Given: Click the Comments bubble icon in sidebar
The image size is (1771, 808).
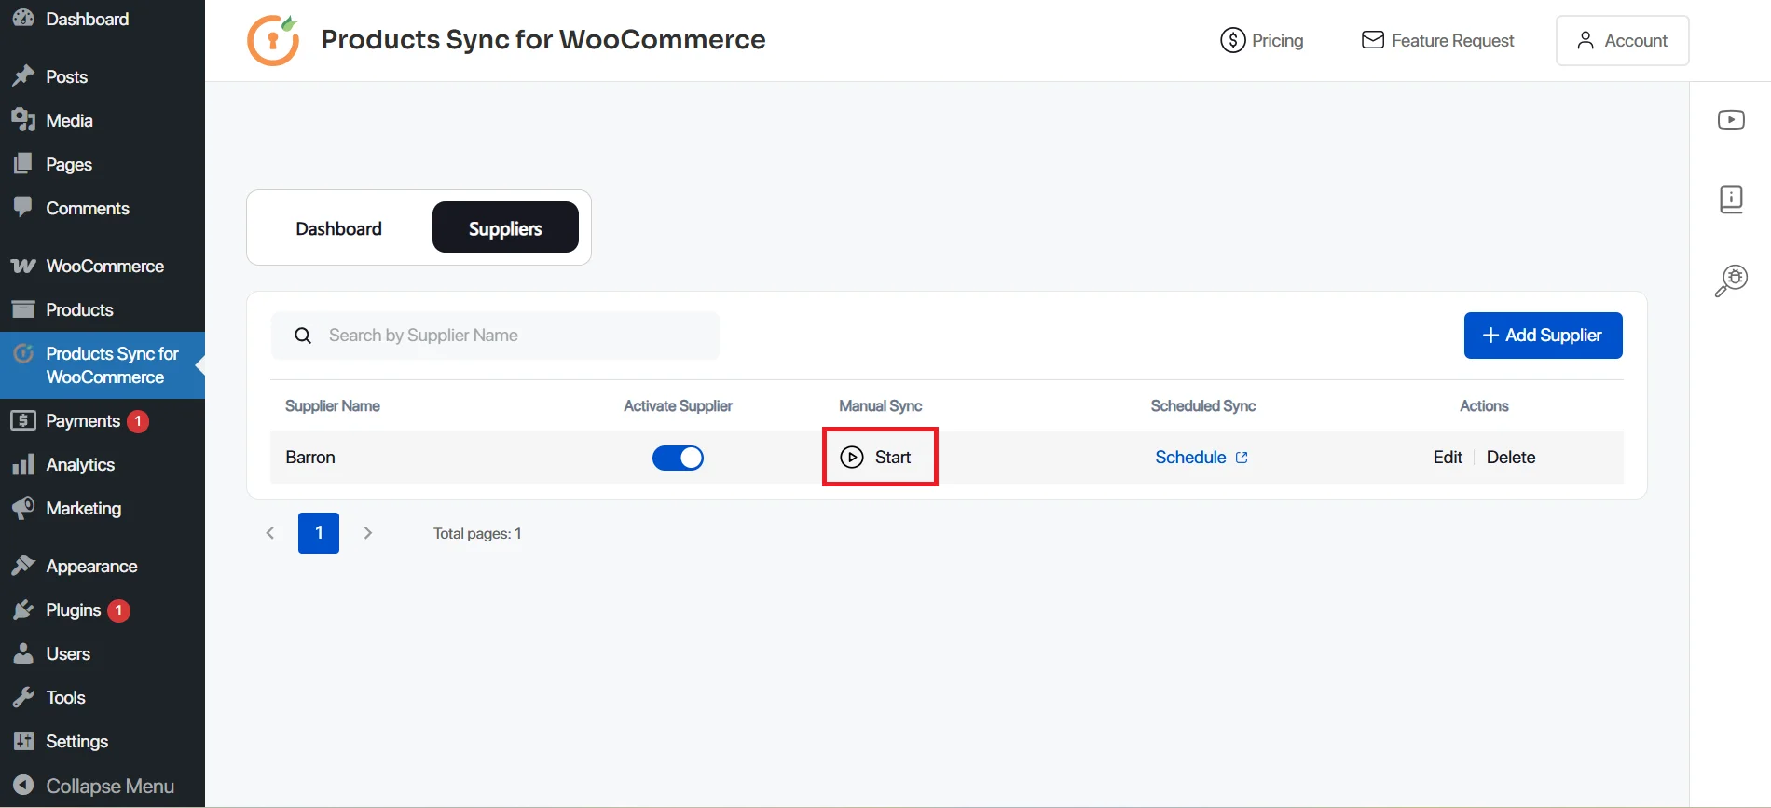Looking at the screenshot, I should click(x=23, y=208).
